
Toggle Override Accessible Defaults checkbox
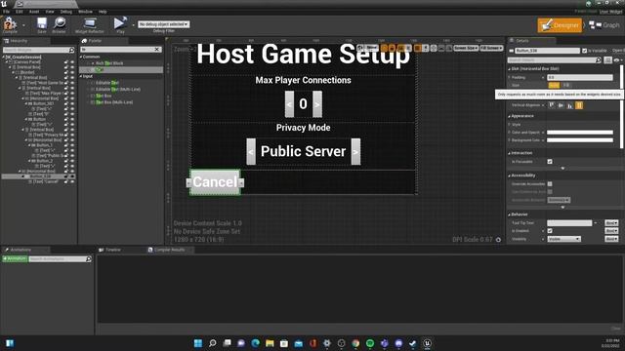[x=550, y=184]
